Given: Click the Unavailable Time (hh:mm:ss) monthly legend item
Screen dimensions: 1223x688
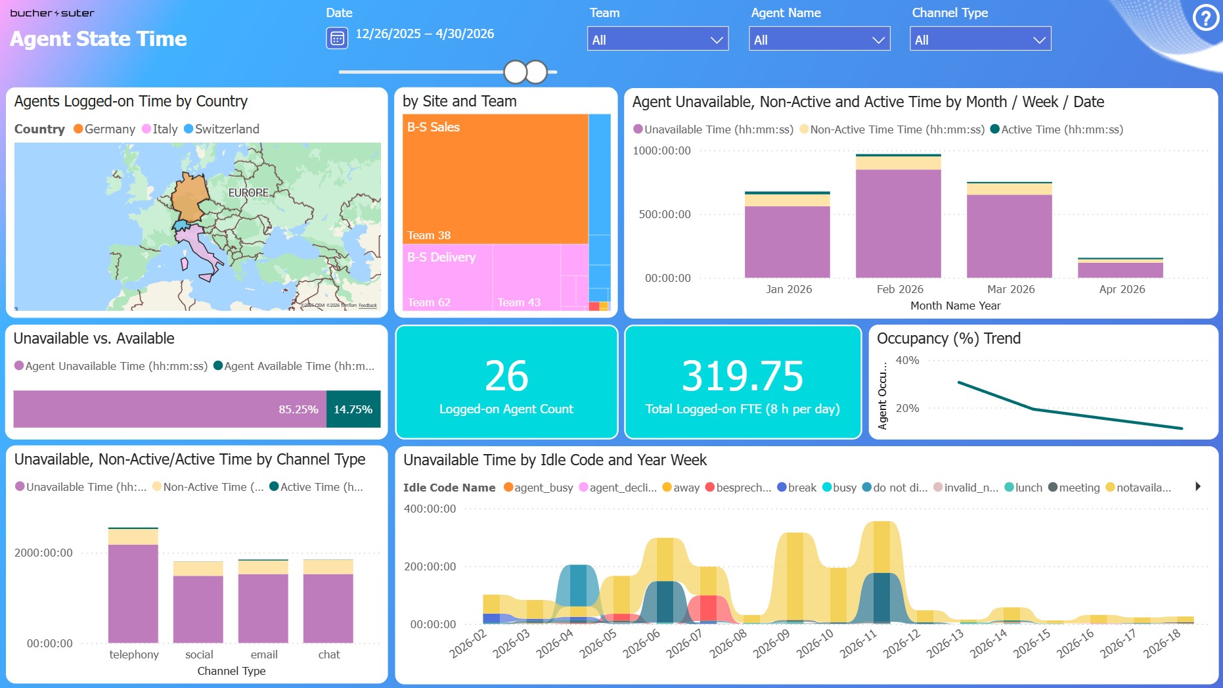Looking at the screenshot, I should (x=713, y=129).
